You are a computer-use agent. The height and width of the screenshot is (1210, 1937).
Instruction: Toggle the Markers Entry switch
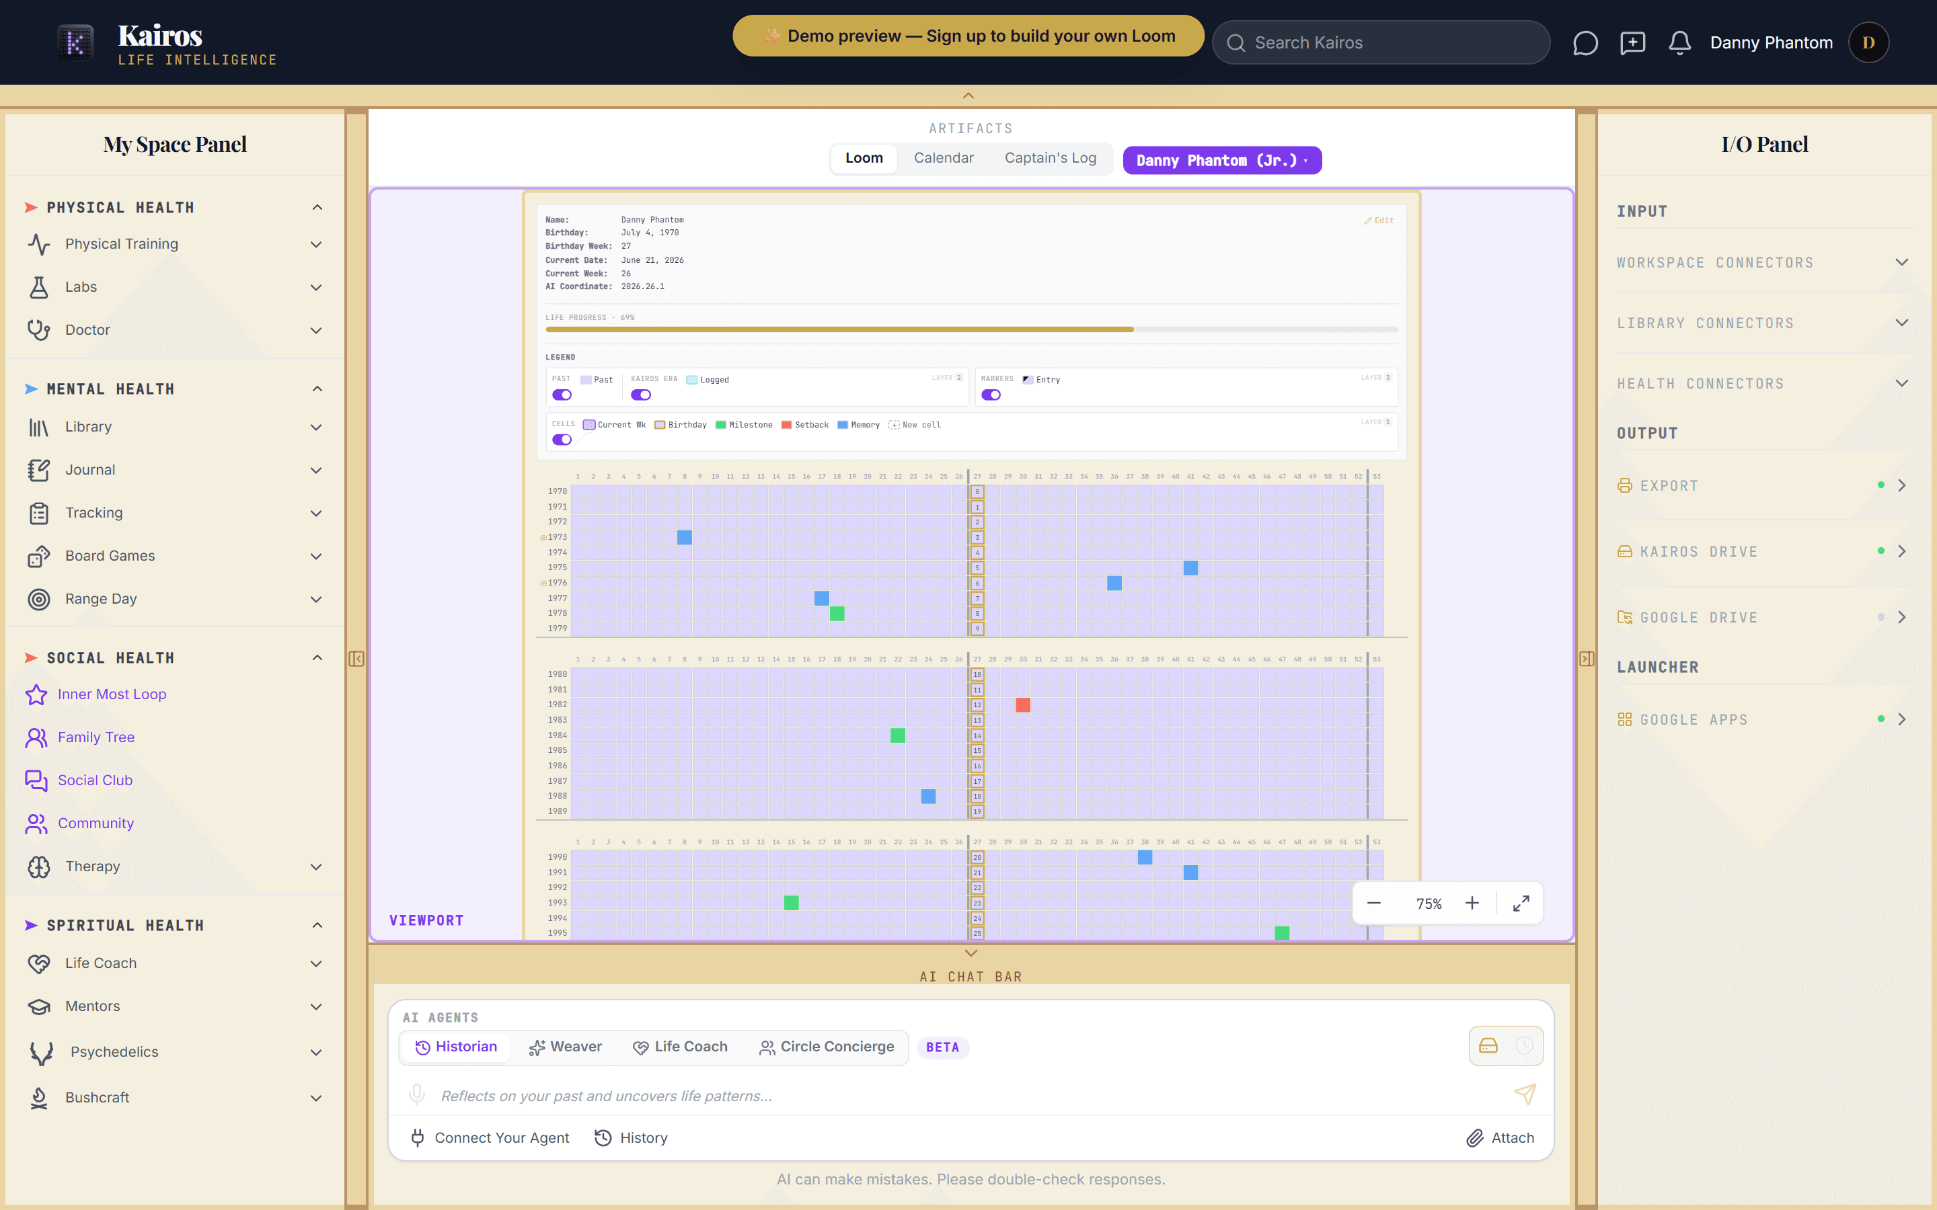click(x=991, y=395)
